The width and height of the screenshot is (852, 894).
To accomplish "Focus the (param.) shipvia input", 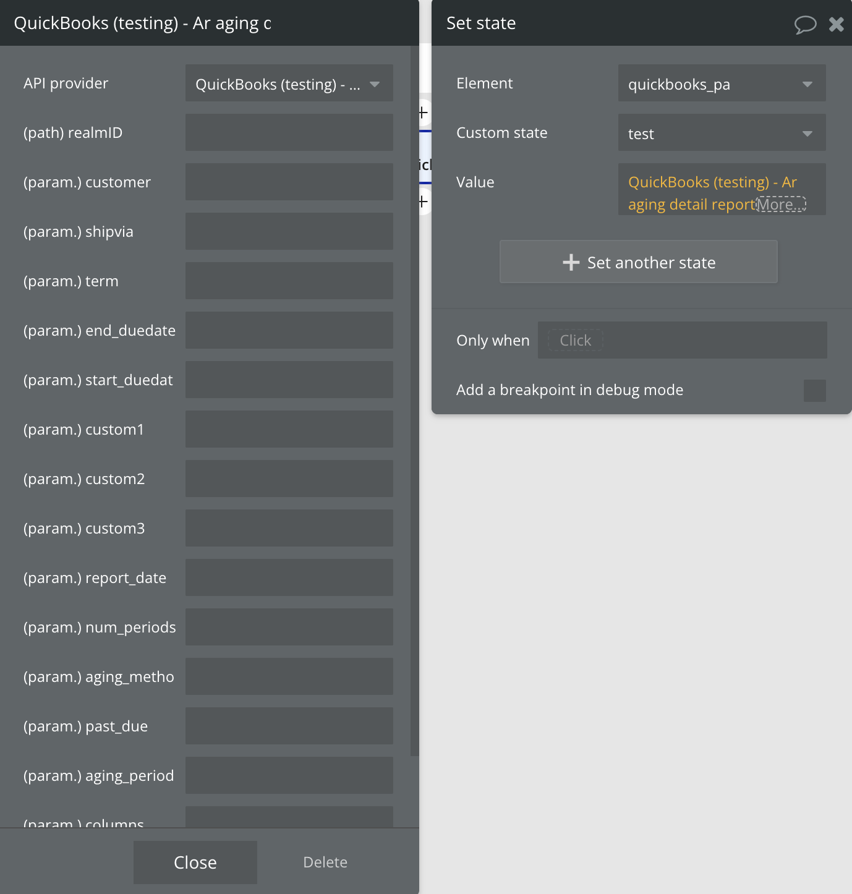I will 289,231.
